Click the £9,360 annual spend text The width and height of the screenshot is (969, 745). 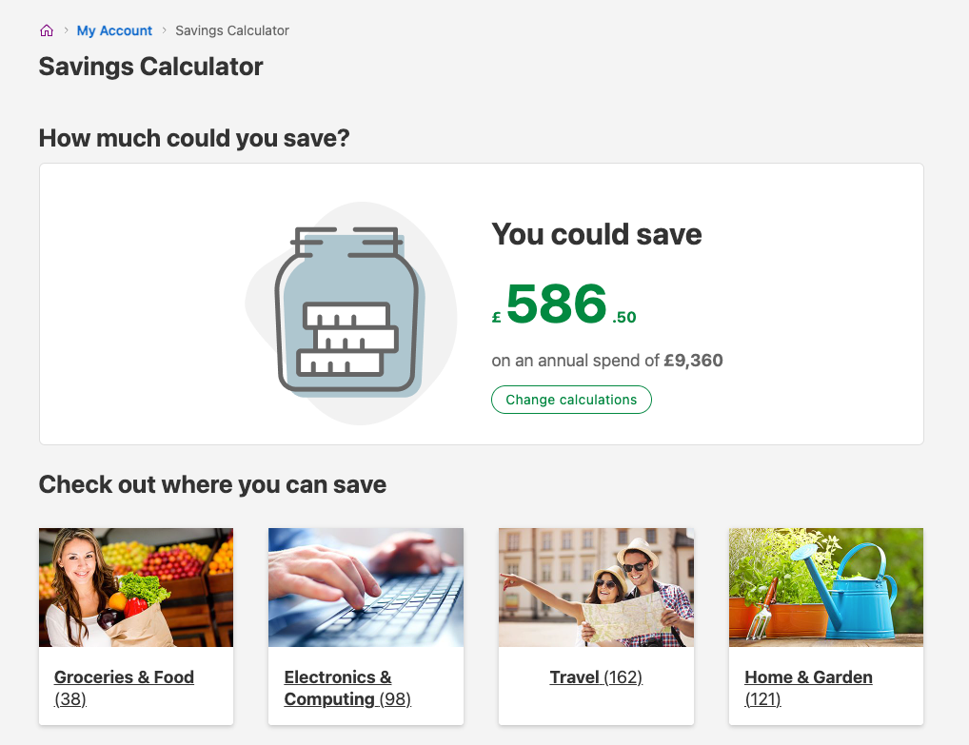(x=693, y=361)
